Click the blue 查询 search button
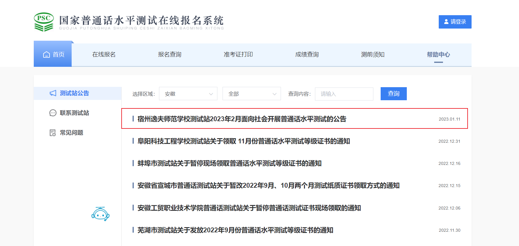 (x=393, y=94)
